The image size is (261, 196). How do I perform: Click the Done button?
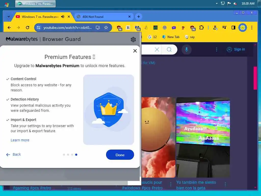coord(120,155)
